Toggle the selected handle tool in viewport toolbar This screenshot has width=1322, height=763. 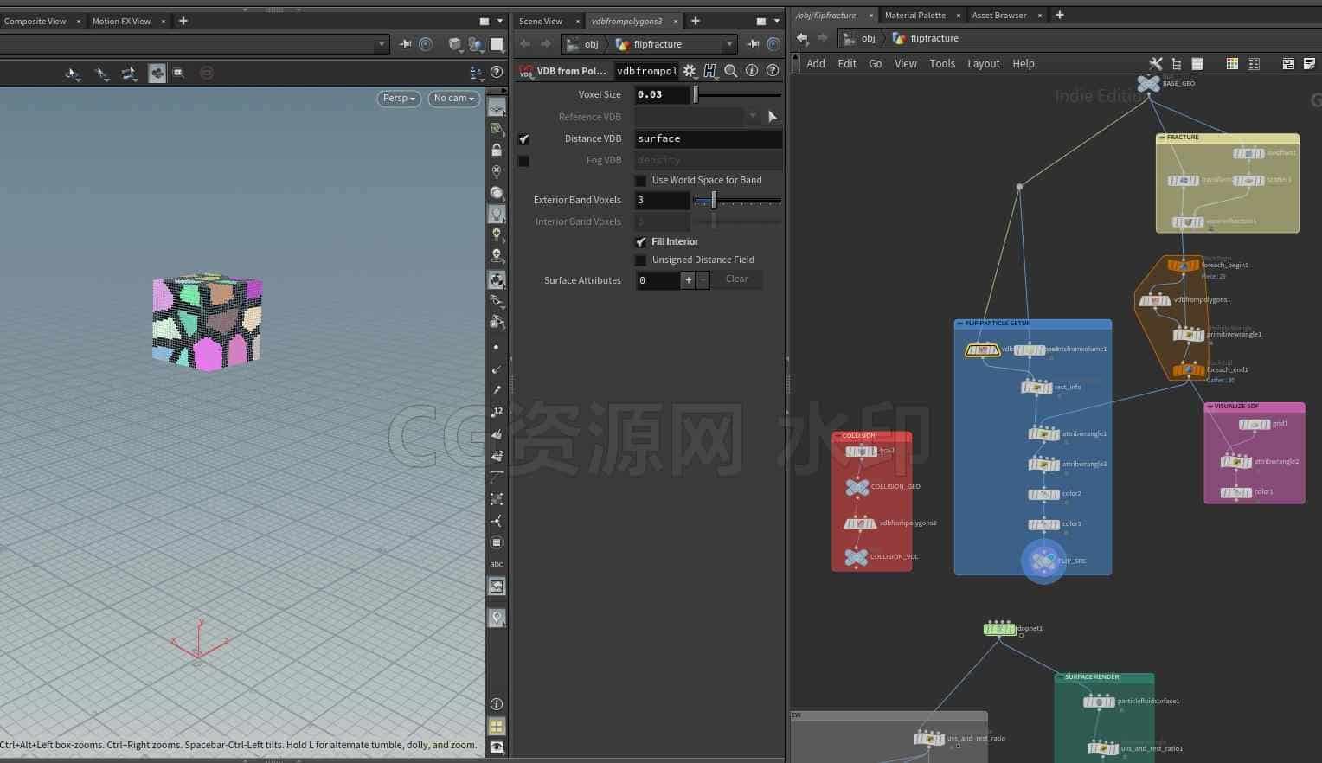pos(157,74)
